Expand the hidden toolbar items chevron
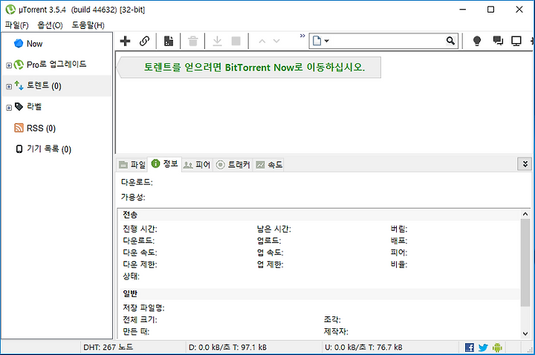The height and width of the screenshot is (355, 535). 302,36
